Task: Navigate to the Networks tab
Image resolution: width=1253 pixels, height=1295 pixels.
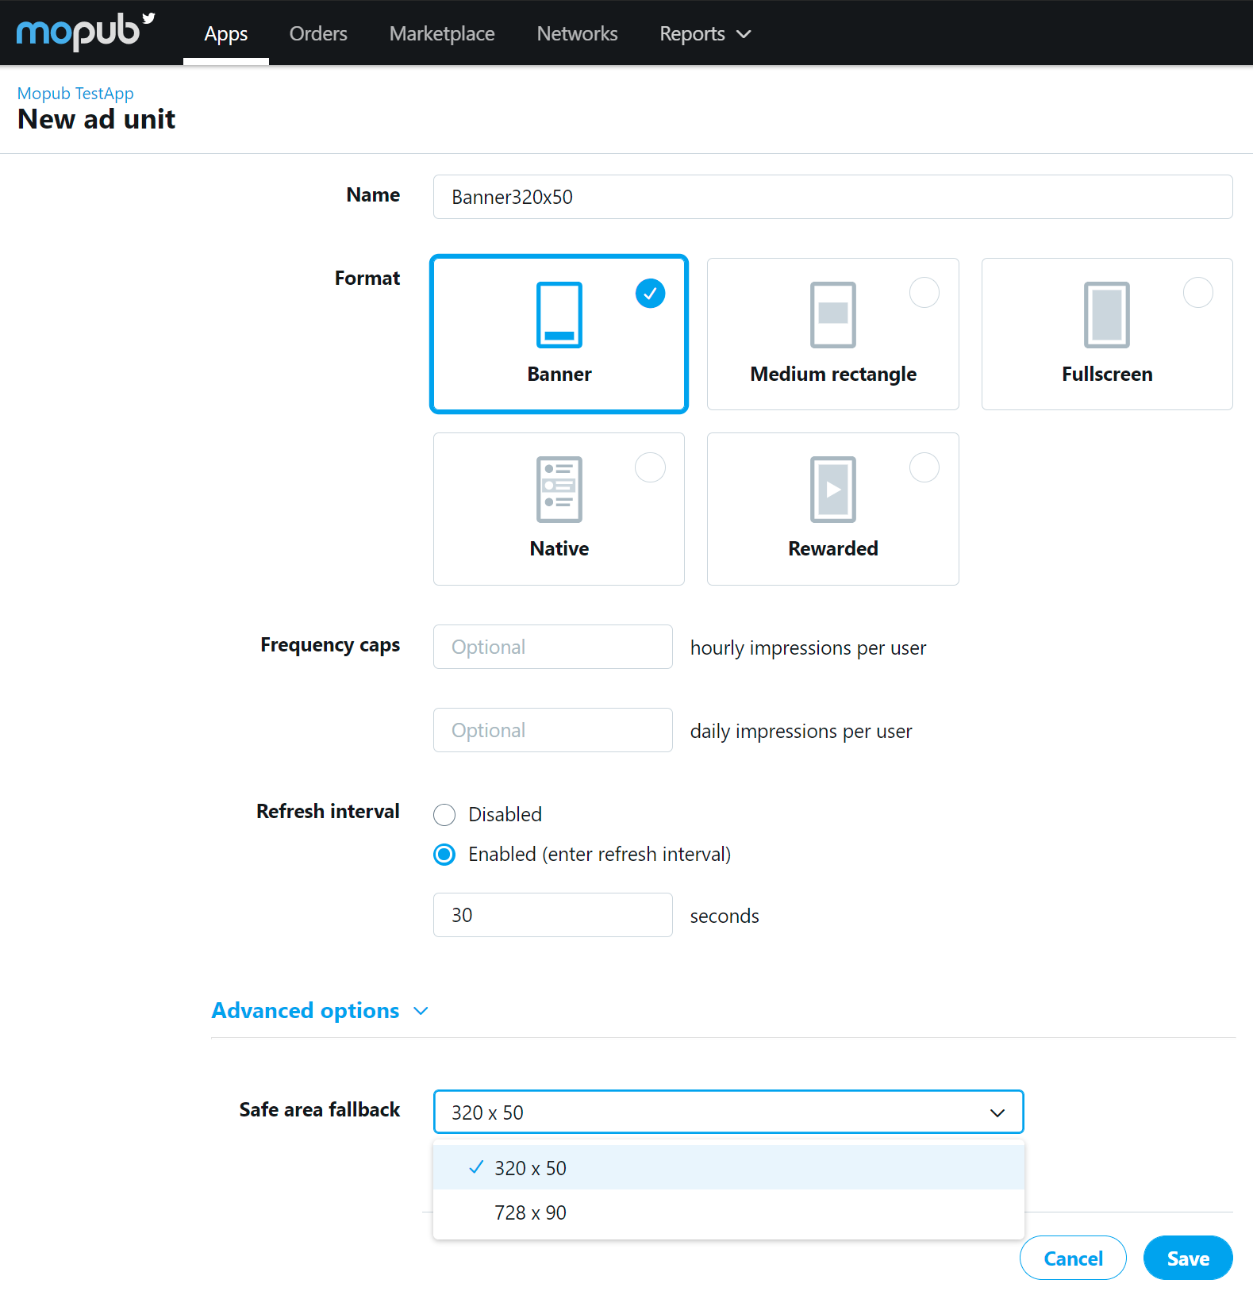Action: pos(577,33)
